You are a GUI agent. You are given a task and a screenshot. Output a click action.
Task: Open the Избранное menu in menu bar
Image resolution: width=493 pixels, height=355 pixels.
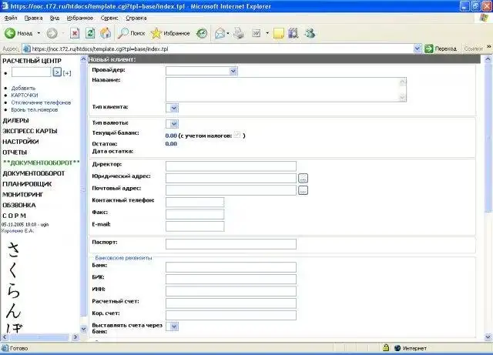80,18
